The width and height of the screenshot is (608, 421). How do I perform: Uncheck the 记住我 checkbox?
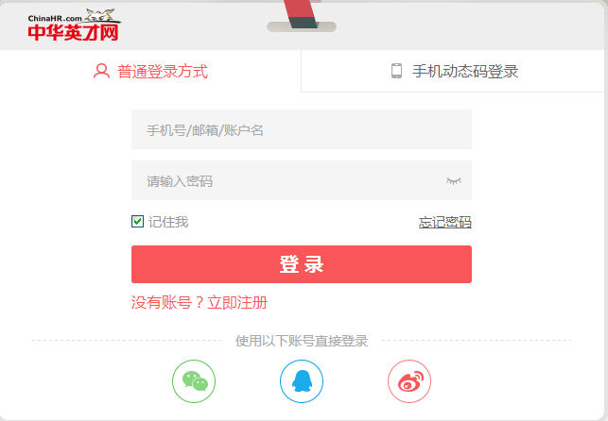[137, 222]
